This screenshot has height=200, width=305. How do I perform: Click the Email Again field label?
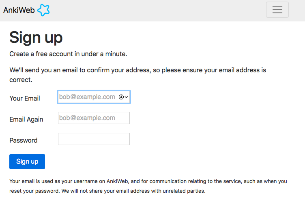pyautogui.click(x=26, y=119)
